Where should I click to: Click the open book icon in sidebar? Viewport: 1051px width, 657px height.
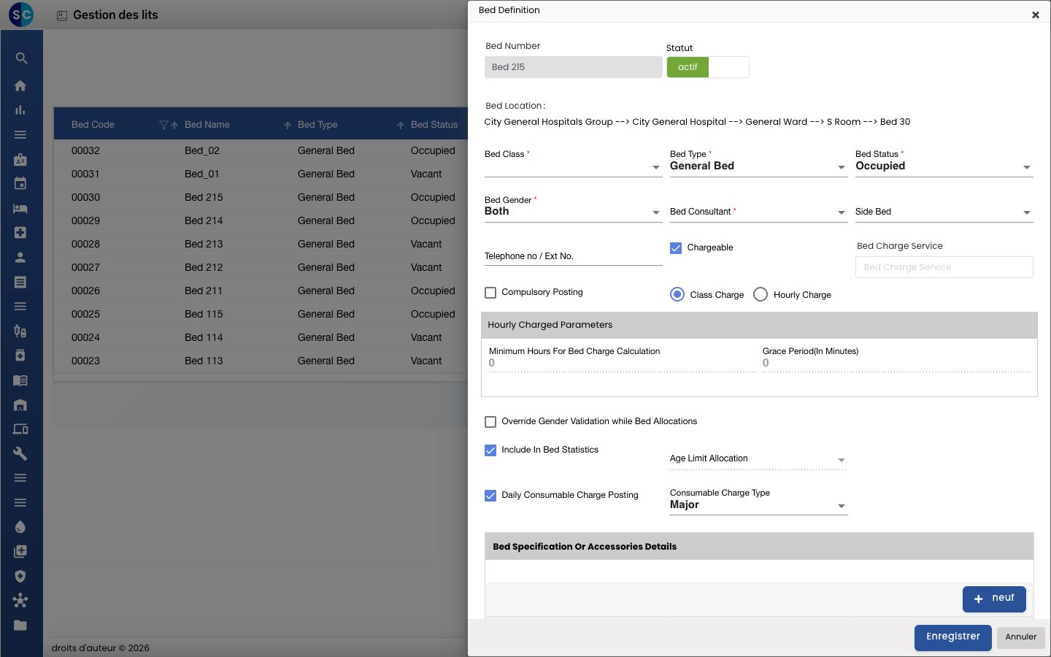click(20, 380)
